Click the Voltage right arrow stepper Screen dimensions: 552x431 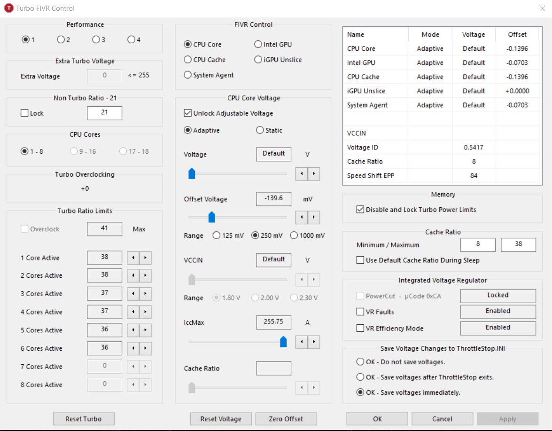click(314, 174)
